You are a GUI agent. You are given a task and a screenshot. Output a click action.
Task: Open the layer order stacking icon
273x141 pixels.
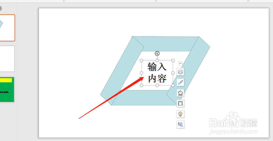pyautogui.click(x=180, y=72)
